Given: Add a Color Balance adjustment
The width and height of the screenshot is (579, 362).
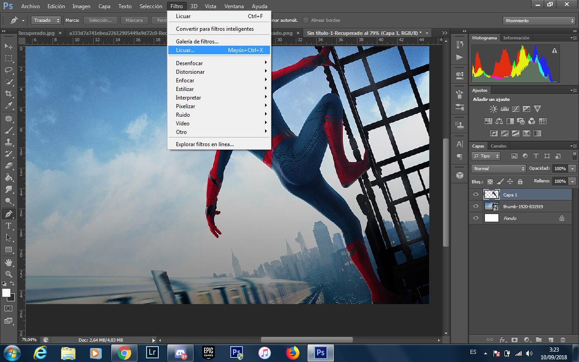Looking at the screenshot, I should 499,121.
